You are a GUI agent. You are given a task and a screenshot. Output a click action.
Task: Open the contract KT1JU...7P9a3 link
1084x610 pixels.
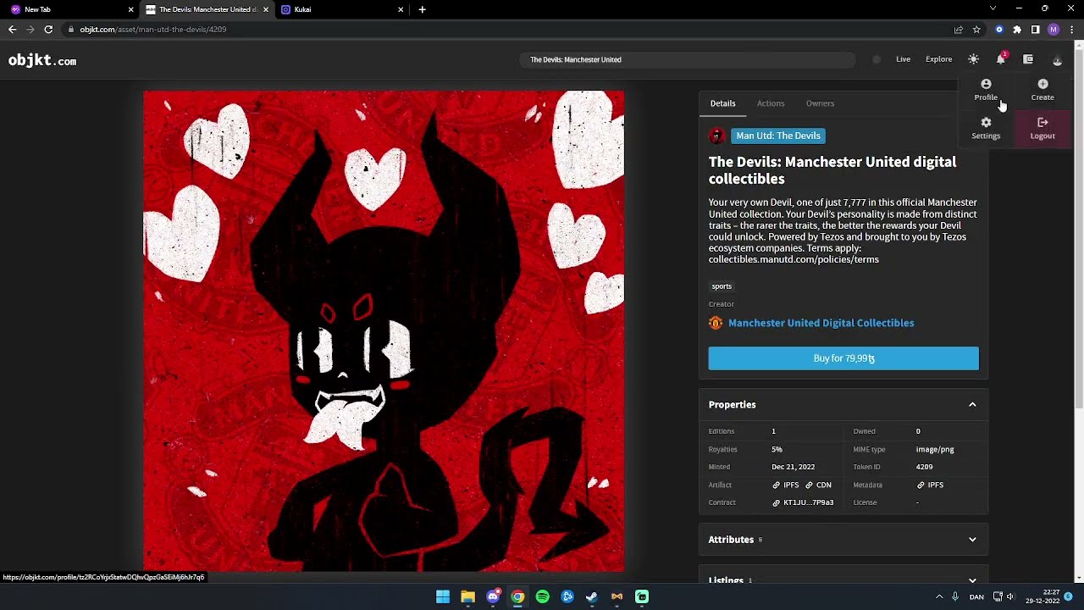[x=803, y=502]
